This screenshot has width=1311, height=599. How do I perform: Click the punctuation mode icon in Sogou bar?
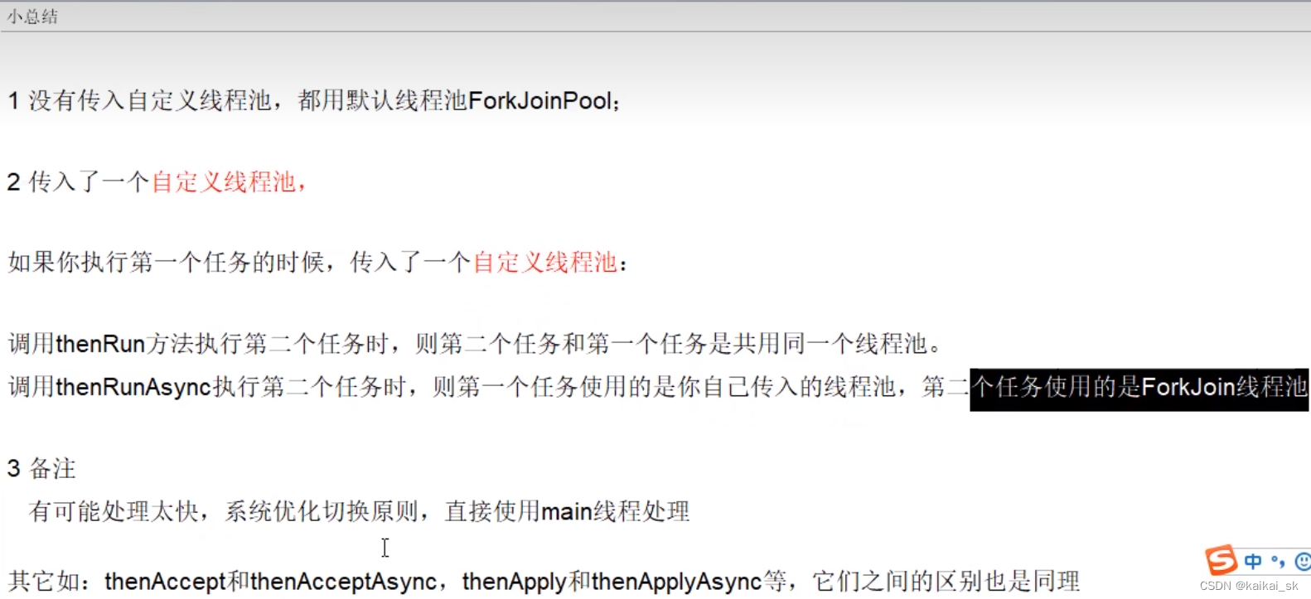[x=1278, y=562]
